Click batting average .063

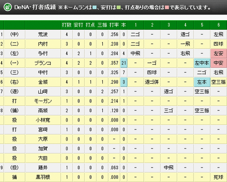point(114,168)
